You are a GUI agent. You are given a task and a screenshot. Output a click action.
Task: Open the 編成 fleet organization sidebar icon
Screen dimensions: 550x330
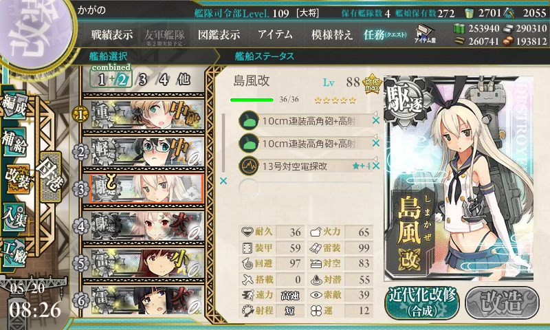[15, 105]
